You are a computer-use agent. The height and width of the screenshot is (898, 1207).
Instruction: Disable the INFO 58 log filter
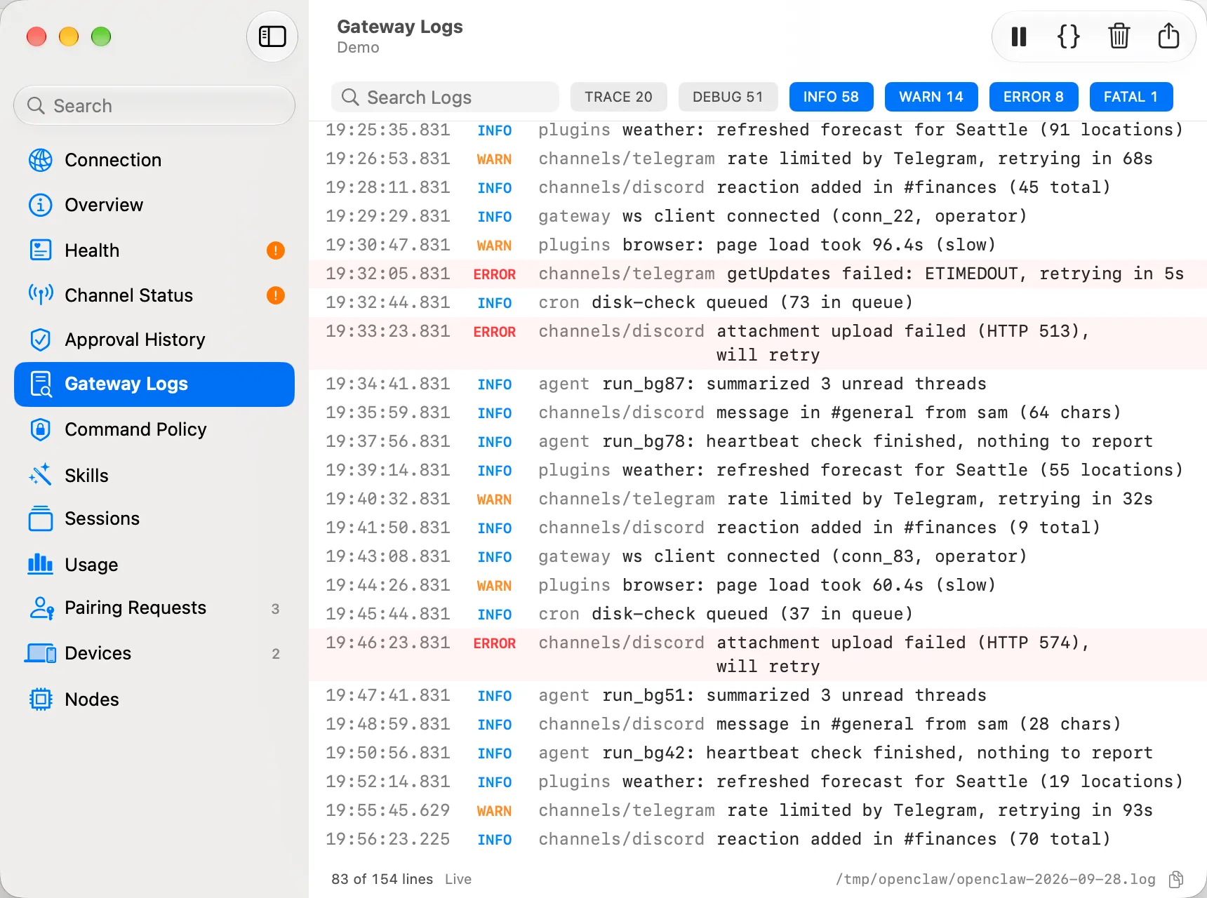tap(831, 97)
